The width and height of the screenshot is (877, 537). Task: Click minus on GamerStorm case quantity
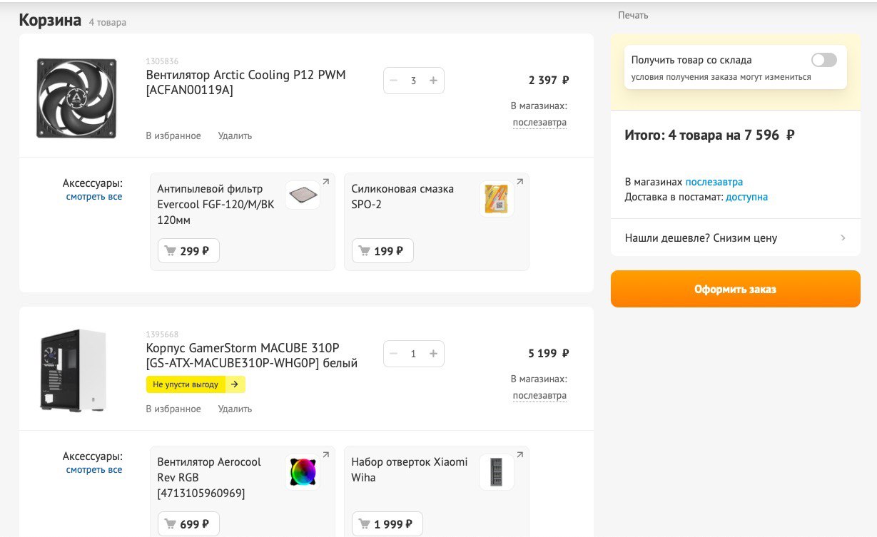[393, 354]
